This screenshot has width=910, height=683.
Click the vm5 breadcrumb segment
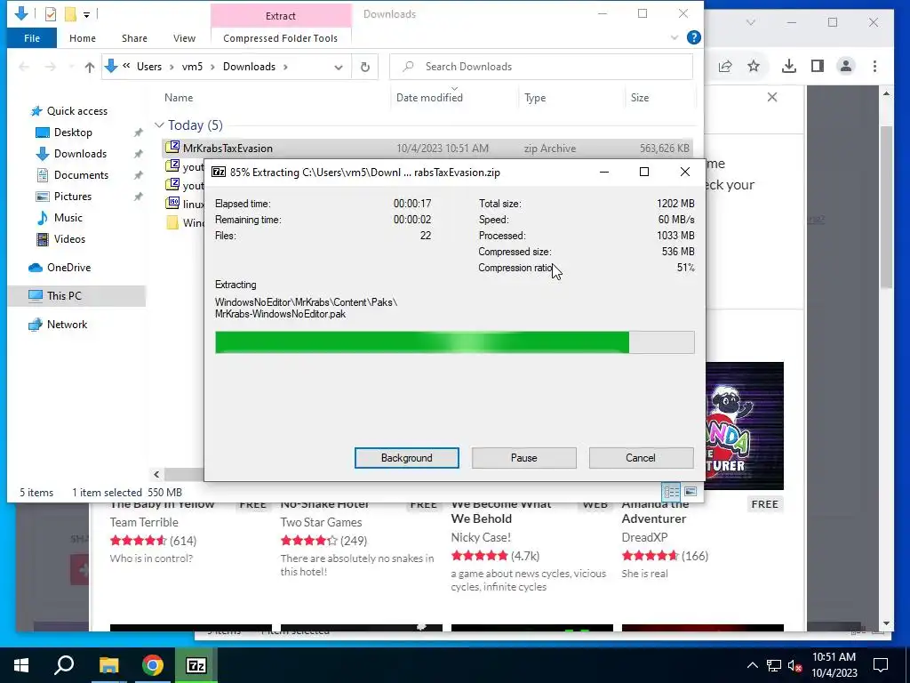coord(192,67)
